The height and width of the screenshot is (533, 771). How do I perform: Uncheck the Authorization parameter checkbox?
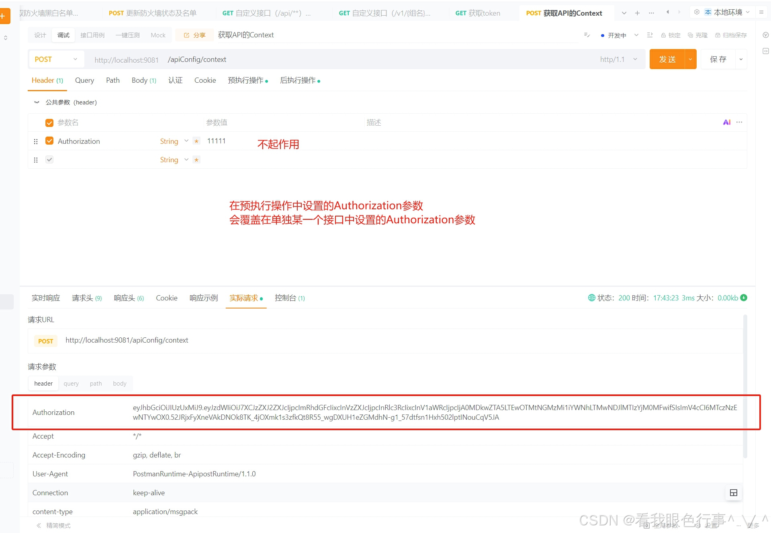tap(49, 141)
